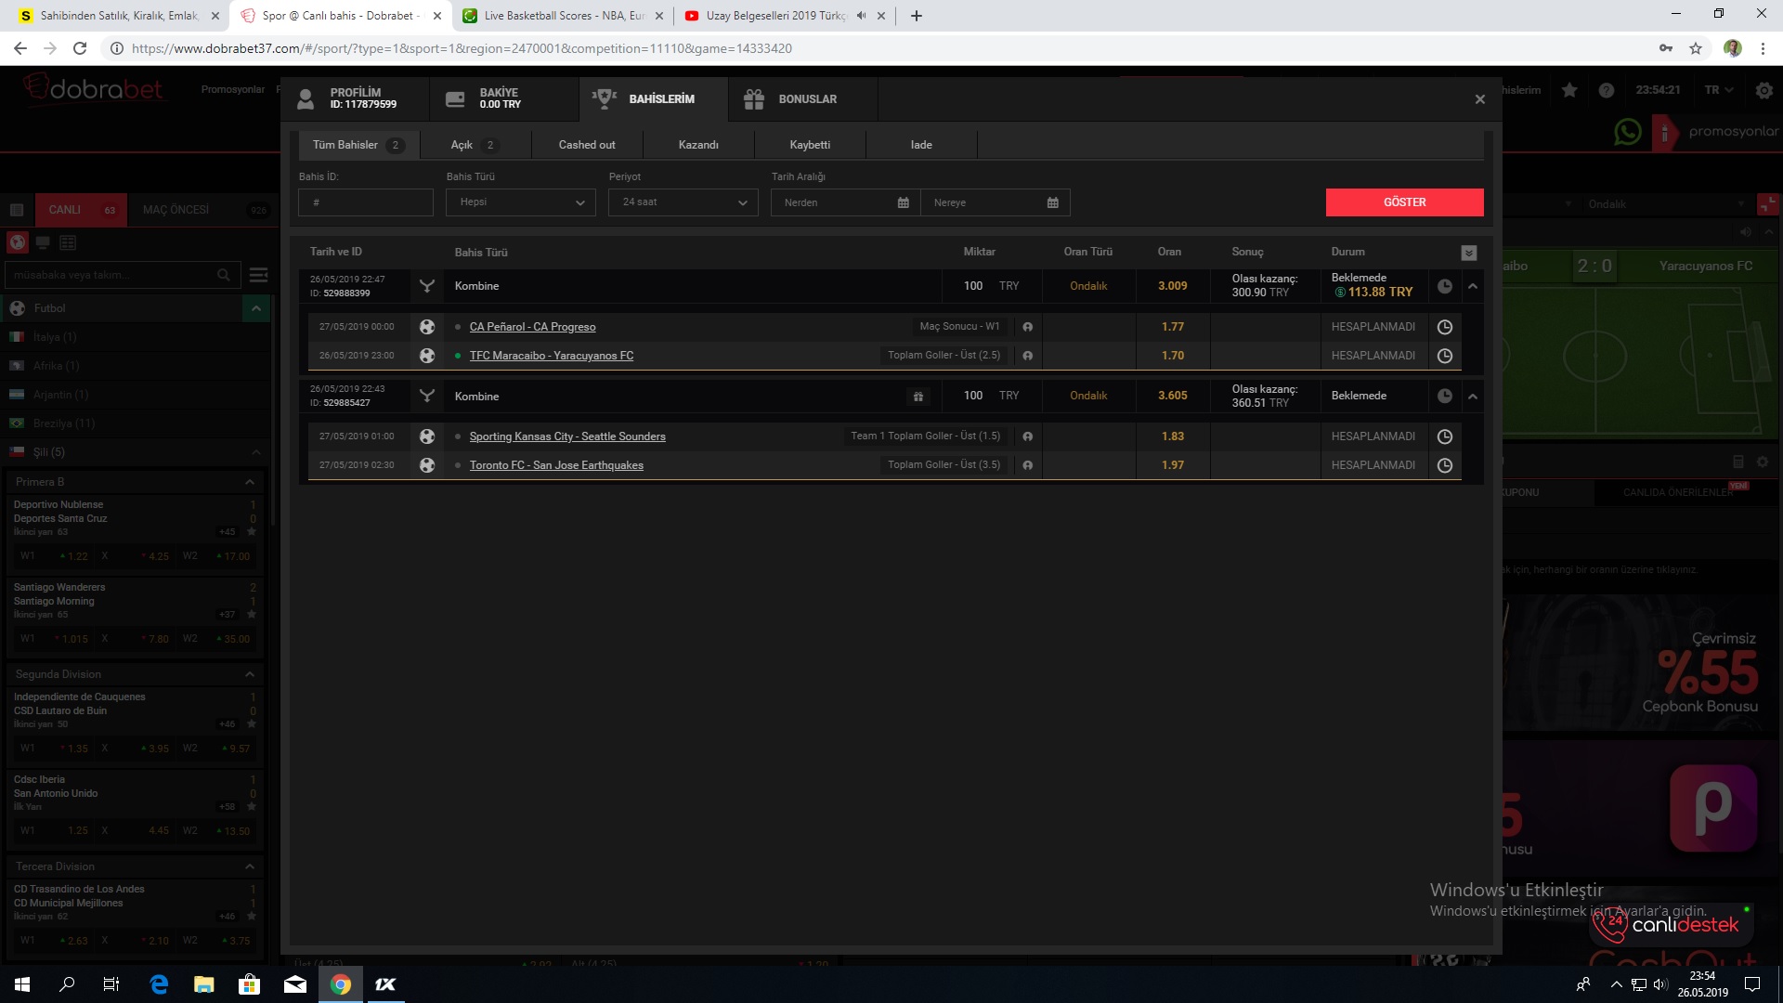Select the İade filter
The image size is (1783, 1003).
coord(921,145)
